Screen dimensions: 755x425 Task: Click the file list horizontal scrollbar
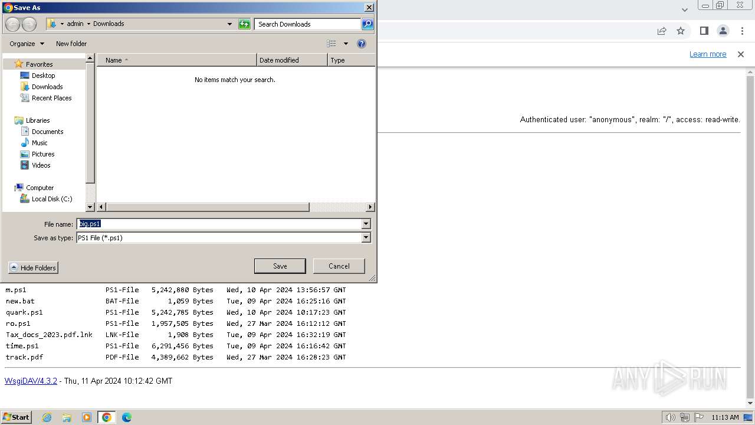pyautogui.click(x=207, y=207)
